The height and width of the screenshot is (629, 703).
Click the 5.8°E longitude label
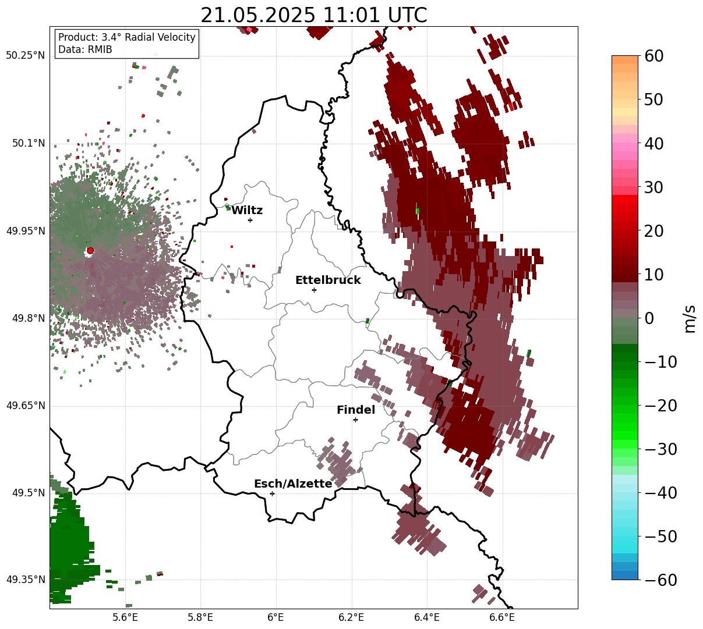(x=201, y=617)
